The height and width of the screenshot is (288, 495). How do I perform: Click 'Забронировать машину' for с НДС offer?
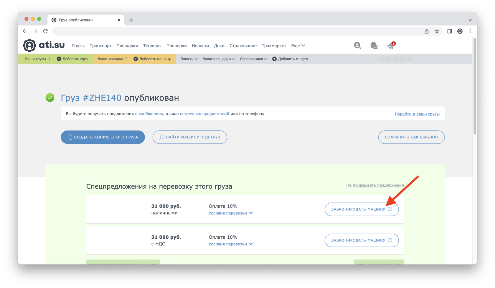tap(362, 240)
